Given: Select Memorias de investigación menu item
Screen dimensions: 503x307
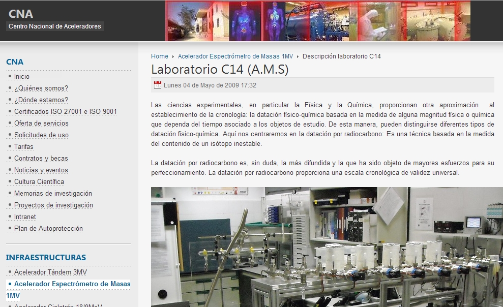Looking at the screenshot, I should (x=53, y=194).
